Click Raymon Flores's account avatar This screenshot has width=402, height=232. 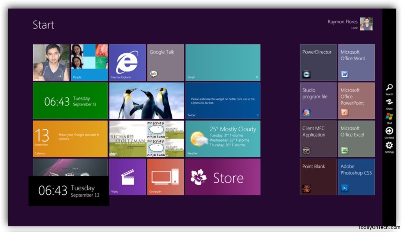pyautogui.click(x=367, y=24)
